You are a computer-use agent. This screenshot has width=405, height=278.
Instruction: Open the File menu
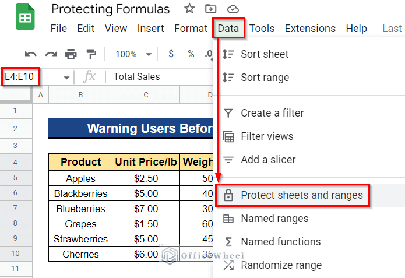pyautogui.click(x=59, y=29)
